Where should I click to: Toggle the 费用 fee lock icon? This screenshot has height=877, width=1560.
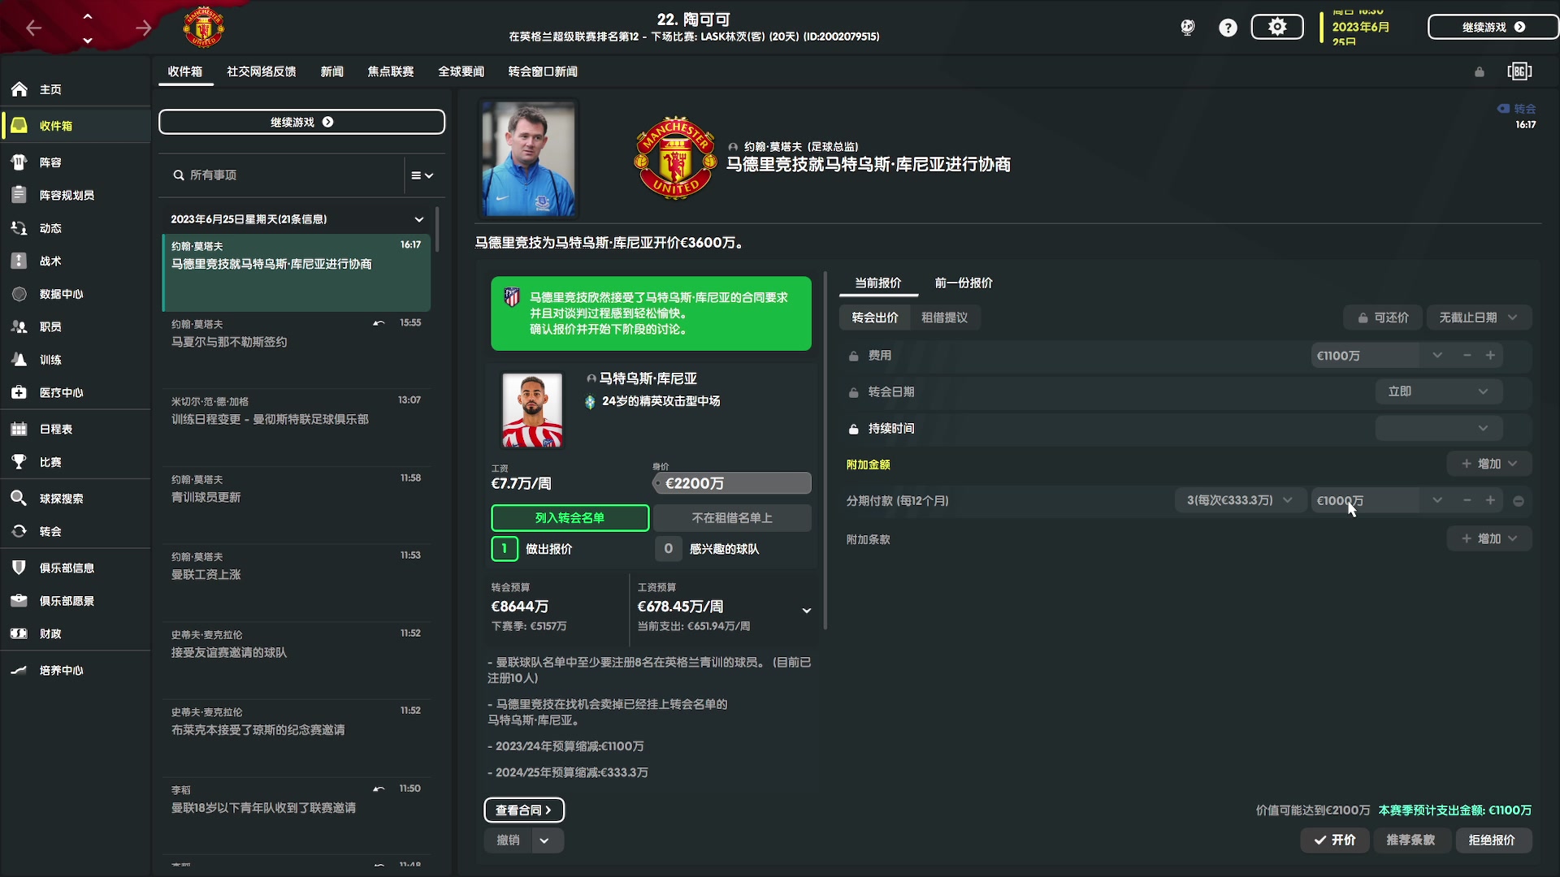854,356
